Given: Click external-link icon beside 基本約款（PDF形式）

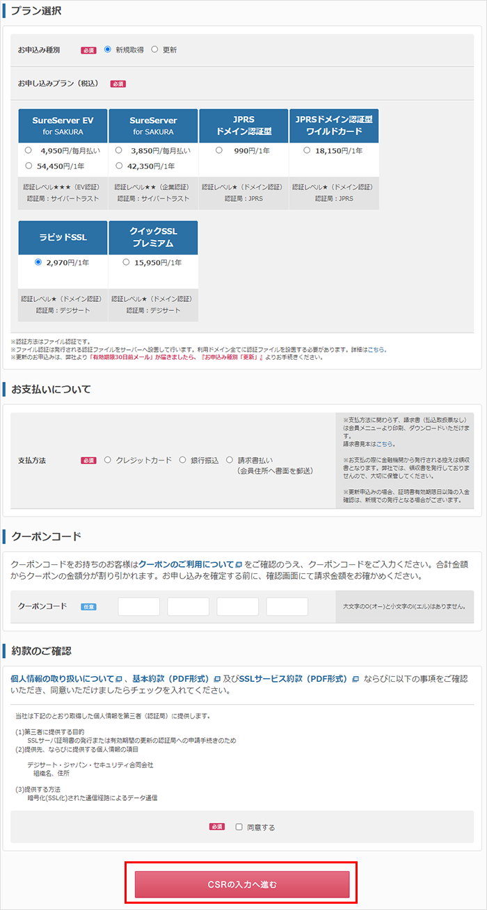Looking at the screenshot, I should tap(216, 679).
